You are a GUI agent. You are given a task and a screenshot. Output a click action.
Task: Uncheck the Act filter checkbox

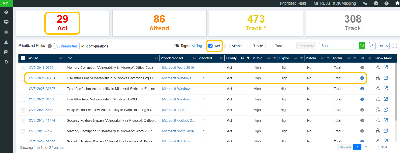coord(211,46)
